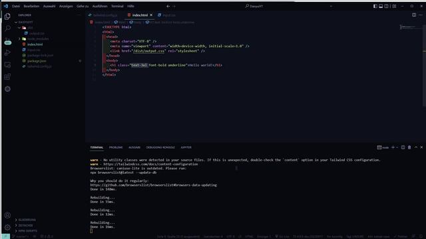Open customize layout icon
This screenshot has height=239, width=426.
click(x=394, y=6)
